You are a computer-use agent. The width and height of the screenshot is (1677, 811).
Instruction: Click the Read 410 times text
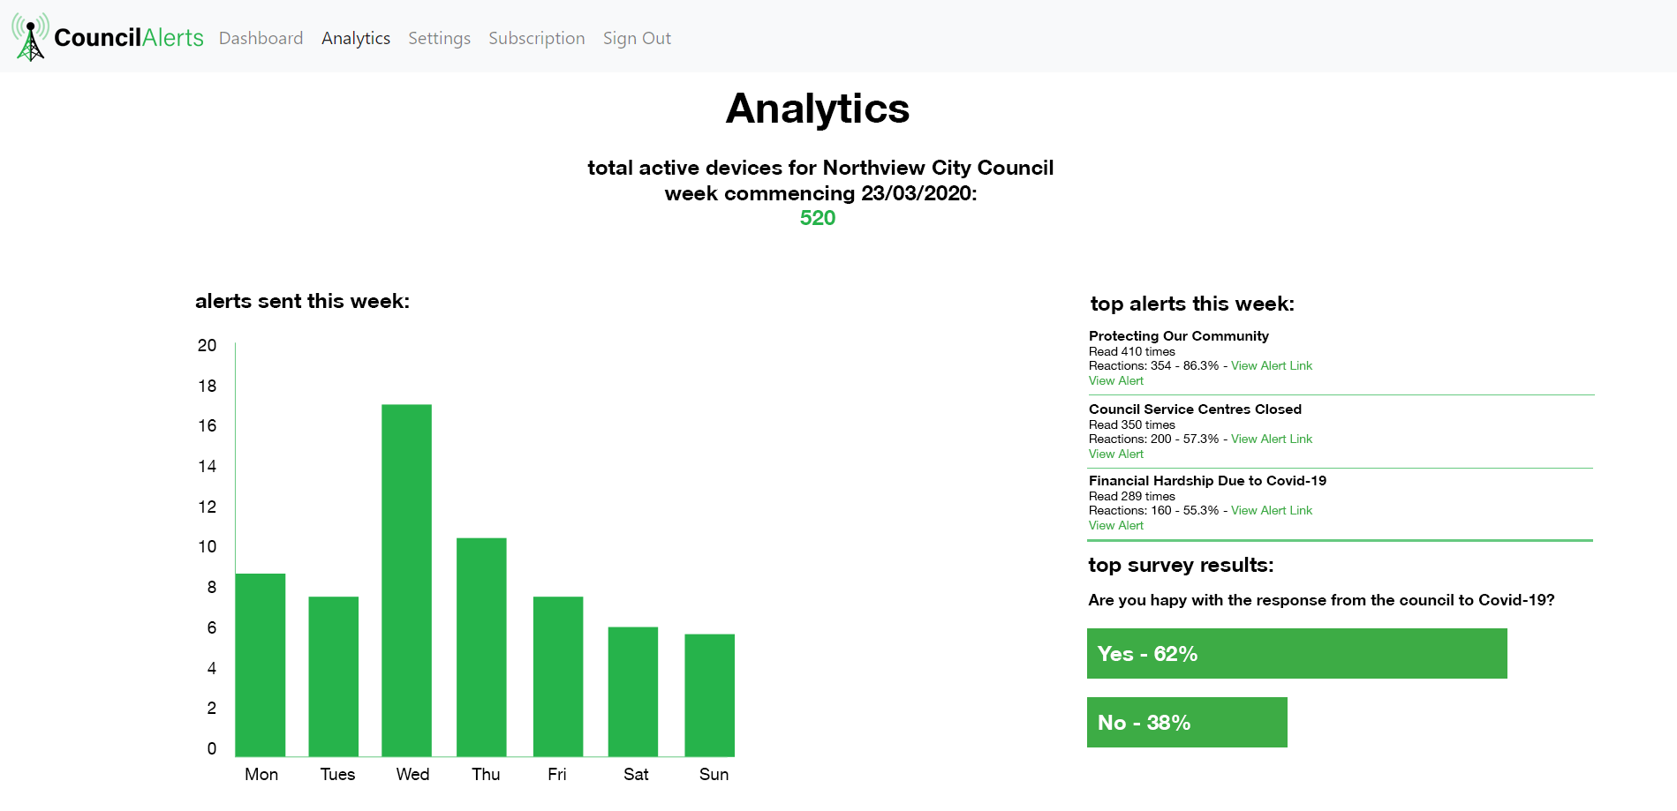click(x=1132, y=351)
